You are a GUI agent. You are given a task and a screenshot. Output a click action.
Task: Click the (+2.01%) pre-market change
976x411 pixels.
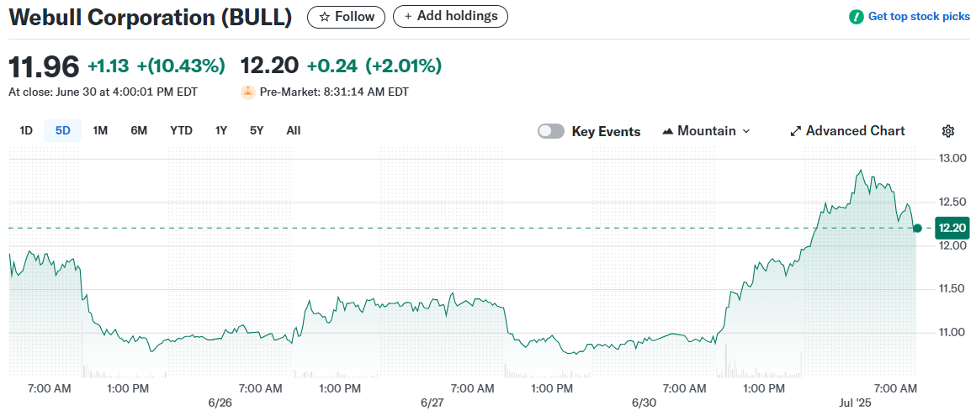[403, 66]
